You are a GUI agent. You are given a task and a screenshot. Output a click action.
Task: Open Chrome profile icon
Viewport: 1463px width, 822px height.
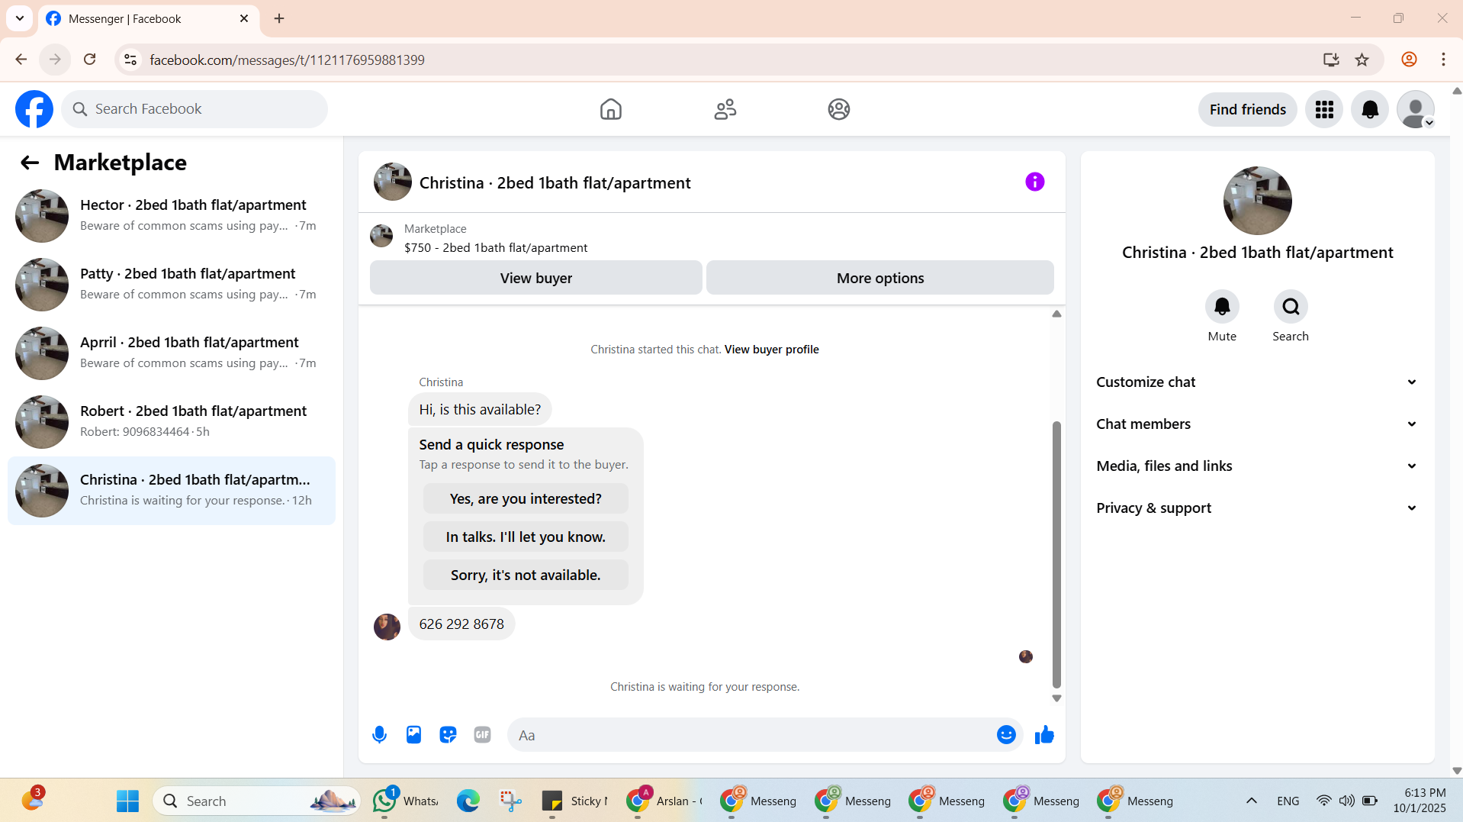[x=1409, y=60]
